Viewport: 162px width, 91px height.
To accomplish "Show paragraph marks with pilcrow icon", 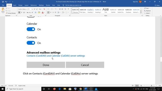I will coord(68,9).
